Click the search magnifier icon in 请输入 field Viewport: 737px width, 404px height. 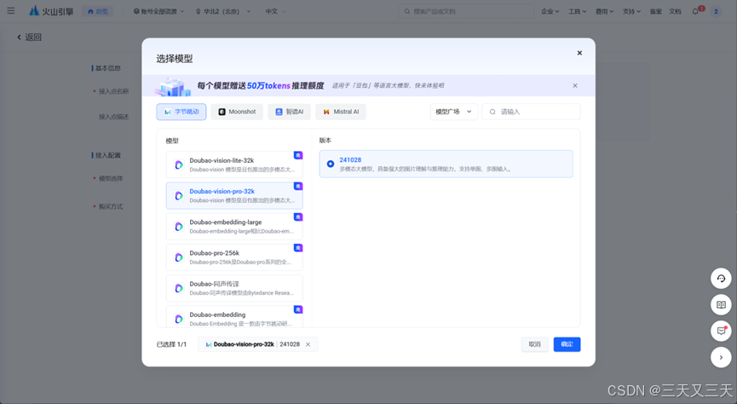[492, 112]
